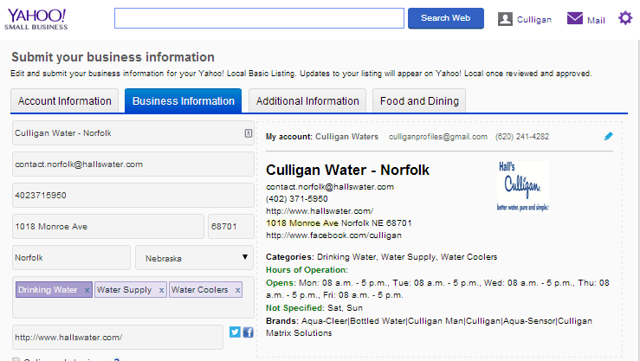Remove the Water Coolers category tag
This screenshot has width=640, height=361.
(237, 290)
